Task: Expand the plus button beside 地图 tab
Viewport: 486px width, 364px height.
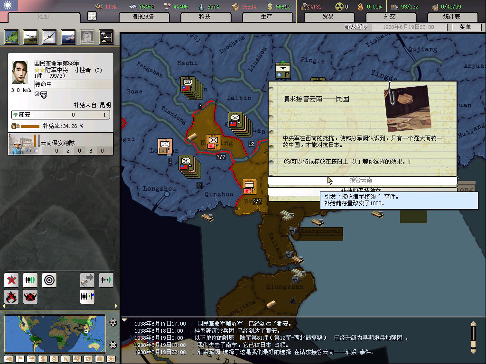Action: 92,16
